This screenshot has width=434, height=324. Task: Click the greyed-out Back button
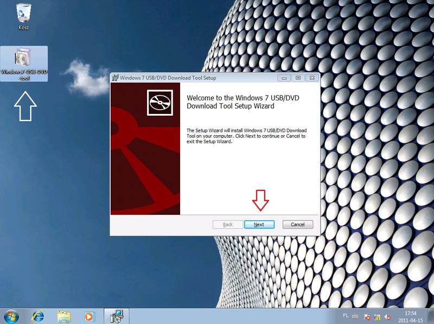[x=228, y=225]
